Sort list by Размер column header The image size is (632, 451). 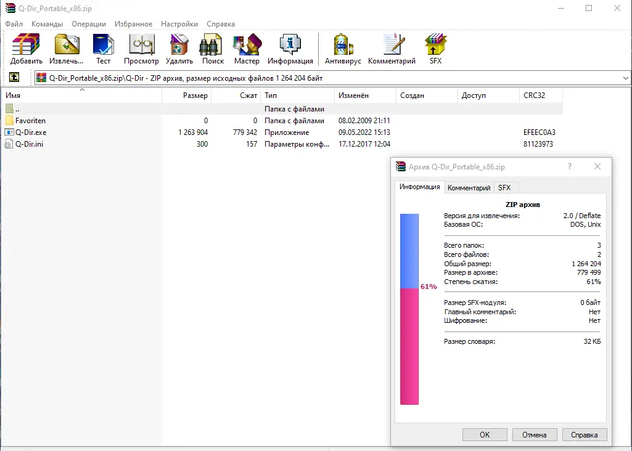187,95
